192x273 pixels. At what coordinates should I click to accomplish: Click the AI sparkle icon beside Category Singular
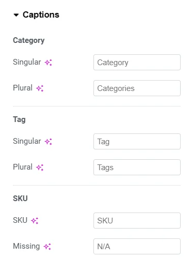click(49, 63)
